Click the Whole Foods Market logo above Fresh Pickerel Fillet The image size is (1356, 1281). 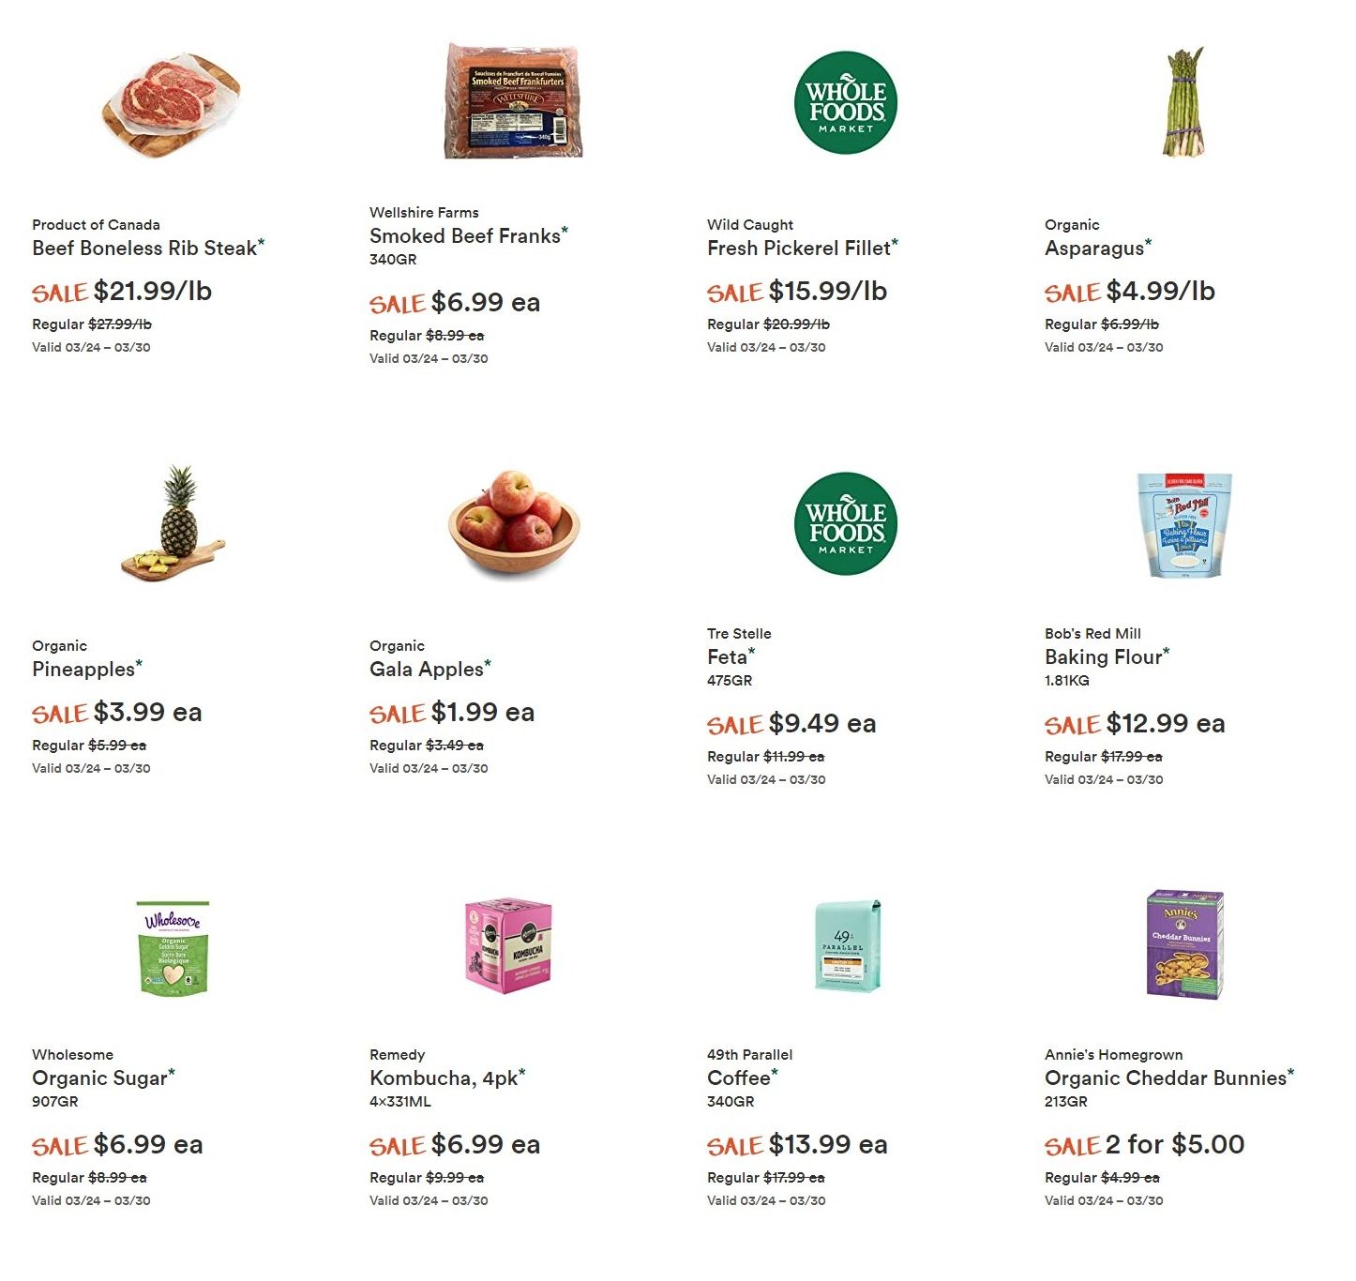point(846,102)
